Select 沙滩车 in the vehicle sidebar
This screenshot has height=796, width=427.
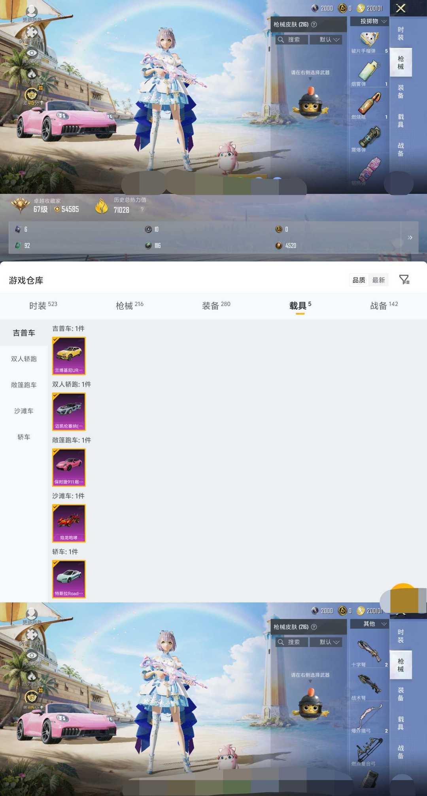pyautogui.click(x=24, y=411)
